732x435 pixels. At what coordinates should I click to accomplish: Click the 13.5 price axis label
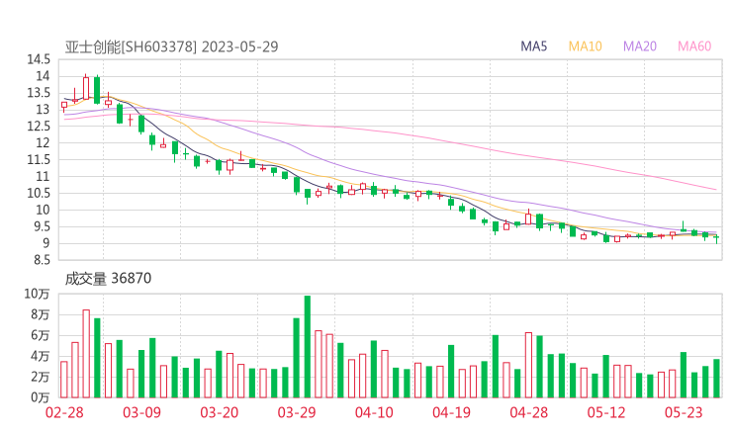coord(39,93)
